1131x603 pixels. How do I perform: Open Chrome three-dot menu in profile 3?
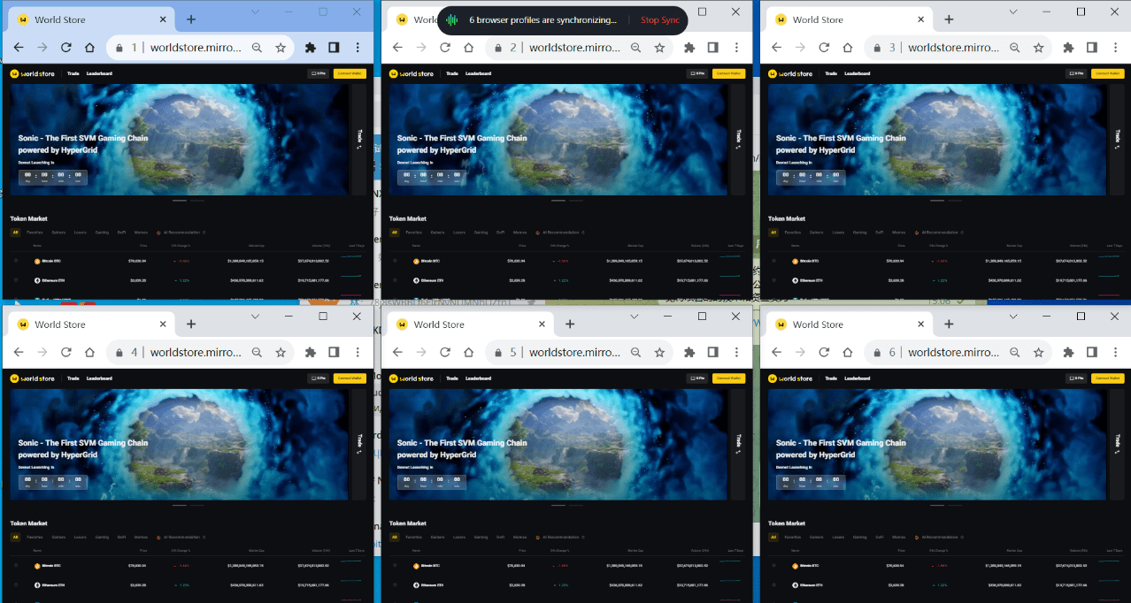[1116, 48]
